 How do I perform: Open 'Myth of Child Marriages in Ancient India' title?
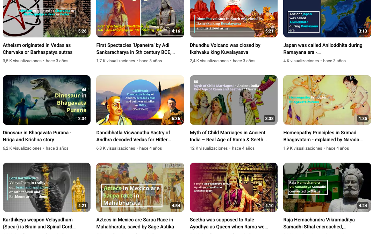tap(228, 136)
